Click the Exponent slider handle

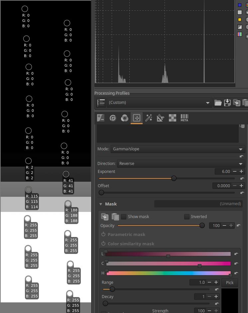[x=174, y=178]
